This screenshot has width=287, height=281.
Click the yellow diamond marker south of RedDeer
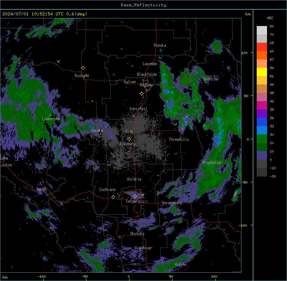(142, 94)
